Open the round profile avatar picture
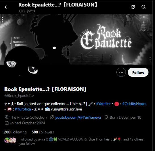This screenshot has height=151, width=155. [22, 64]
